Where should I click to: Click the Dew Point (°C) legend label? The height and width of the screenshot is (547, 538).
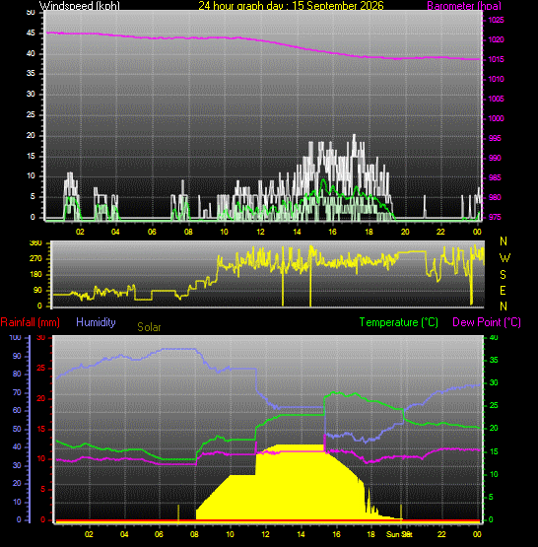pyautogui.click(x=487, y=322)
